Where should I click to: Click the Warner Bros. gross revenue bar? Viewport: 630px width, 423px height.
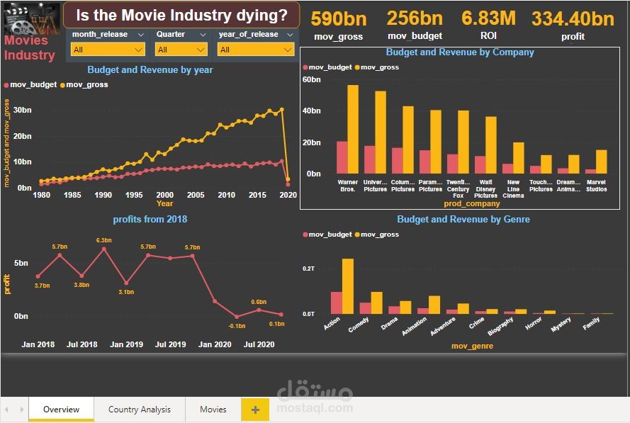pyautogui.click(x=353, y=130)
